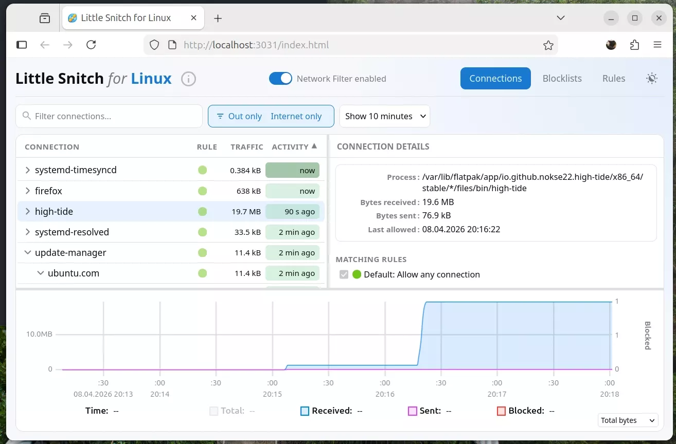
Task: Click the shield tracking protection icon
Action: click(x=154, y=45)
